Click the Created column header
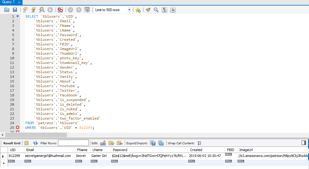 tap(206, 150)
